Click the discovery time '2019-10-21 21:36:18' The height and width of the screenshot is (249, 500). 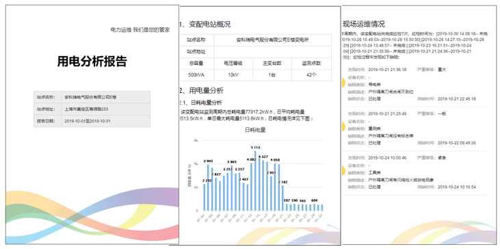point(387,70)
